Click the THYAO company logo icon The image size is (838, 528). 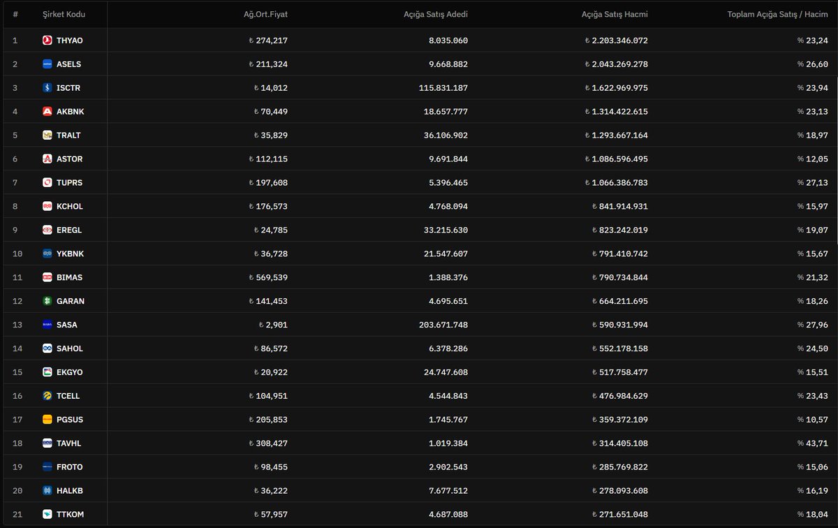pos(47,41)
